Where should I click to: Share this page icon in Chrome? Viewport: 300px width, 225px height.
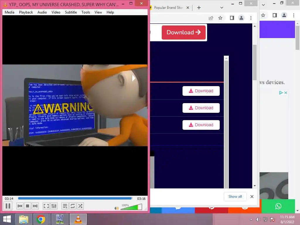[x=211, y=18]
